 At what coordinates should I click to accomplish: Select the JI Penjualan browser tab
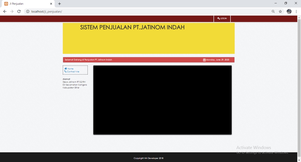pyautogui.click(x=28, y=4)
